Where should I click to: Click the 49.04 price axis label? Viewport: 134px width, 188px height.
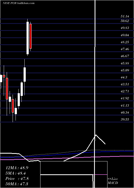click(125, 35)
